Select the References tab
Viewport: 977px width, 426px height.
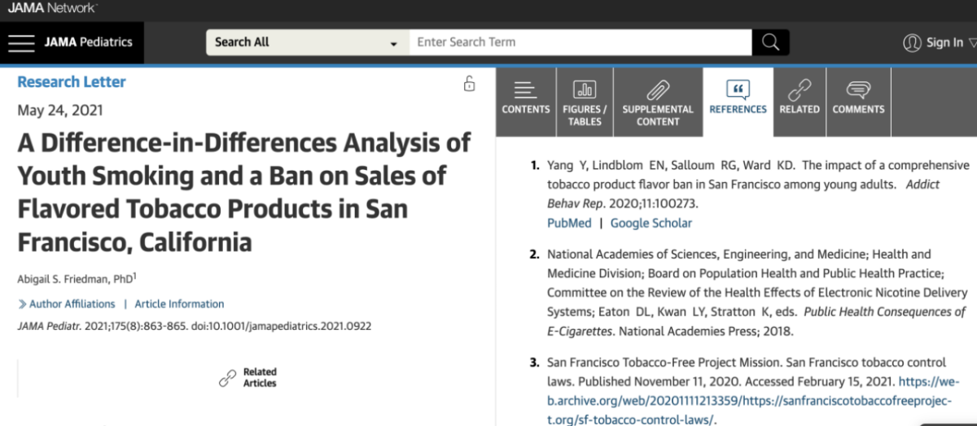(738, 101)
